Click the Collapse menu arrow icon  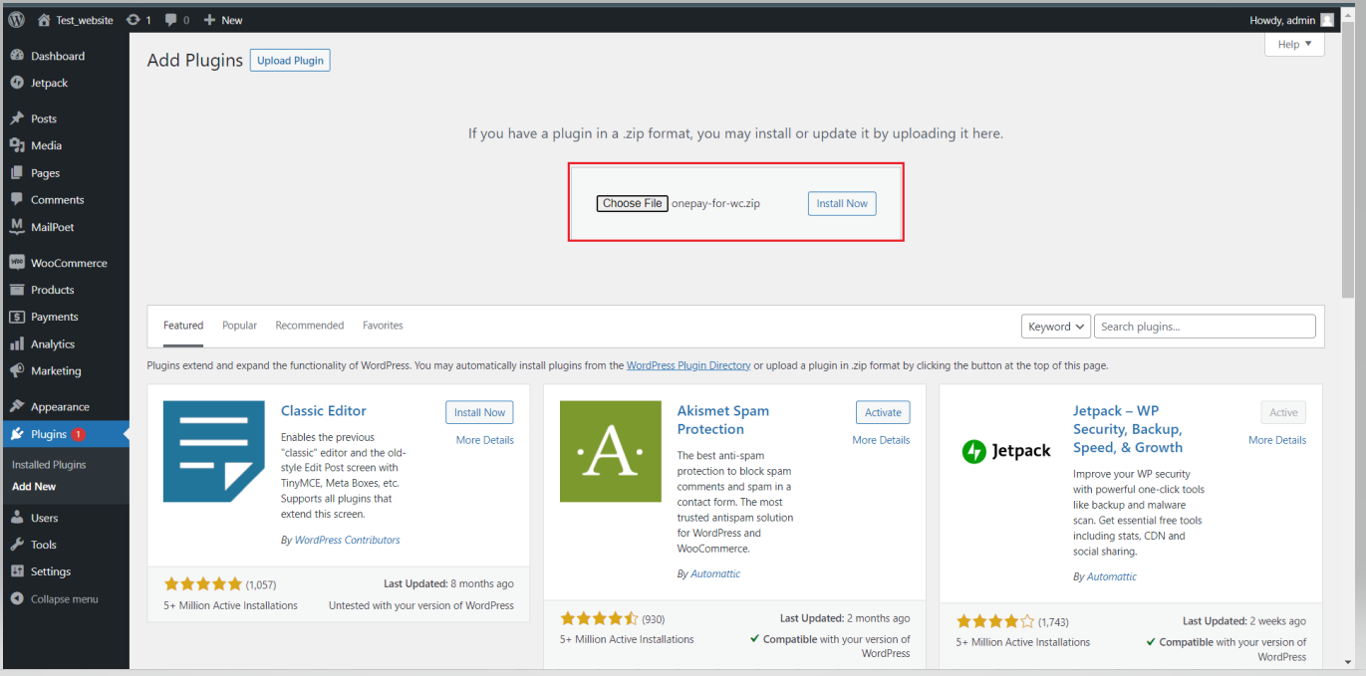click(17, 599)
